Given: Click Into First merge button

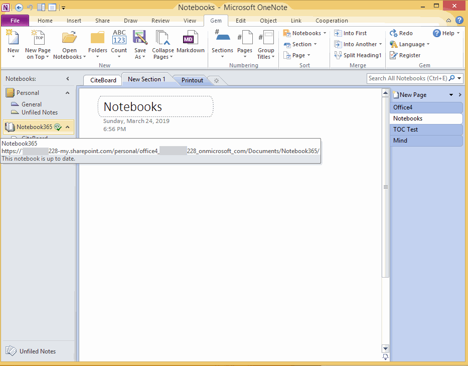Looking at the screenshot, I should click(x=351, y=33).
